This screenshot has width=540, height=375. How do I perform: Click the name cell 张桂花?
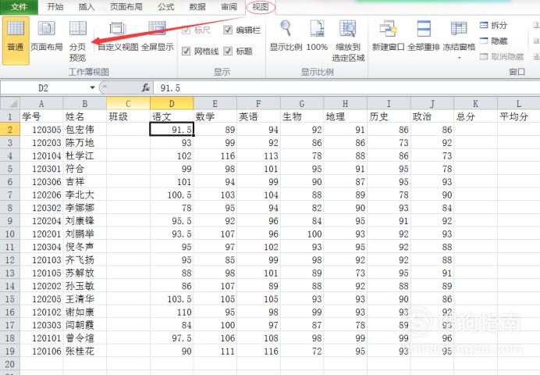click(85, 352)
